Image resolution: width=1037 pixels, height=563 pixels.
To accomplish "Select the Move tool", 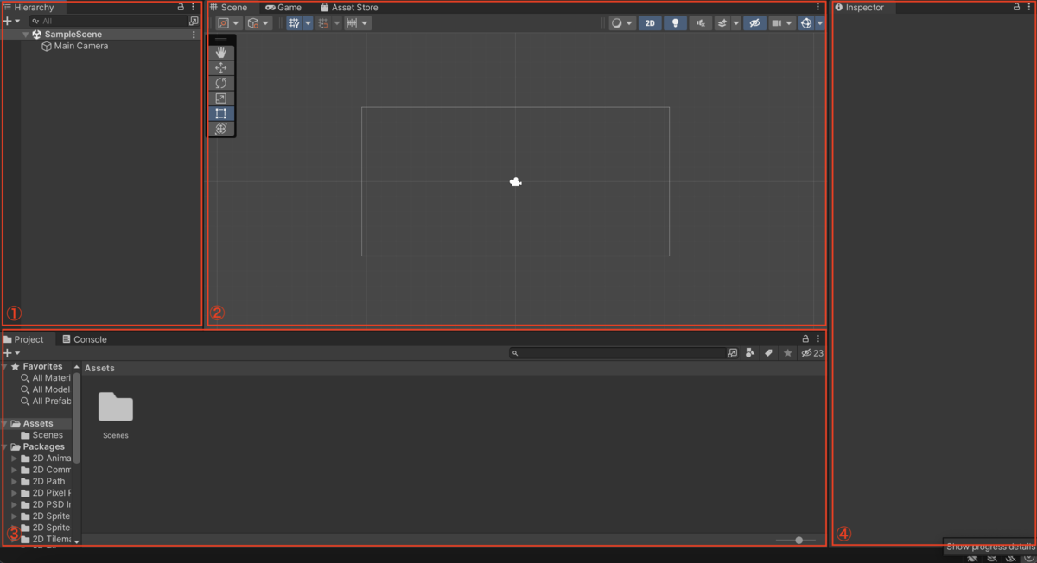I will pos(222,67).
